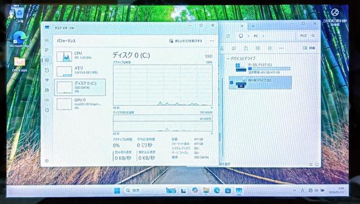Switch Explorer to details list view
The image size is (360, 204).
(x=311, y=164)
